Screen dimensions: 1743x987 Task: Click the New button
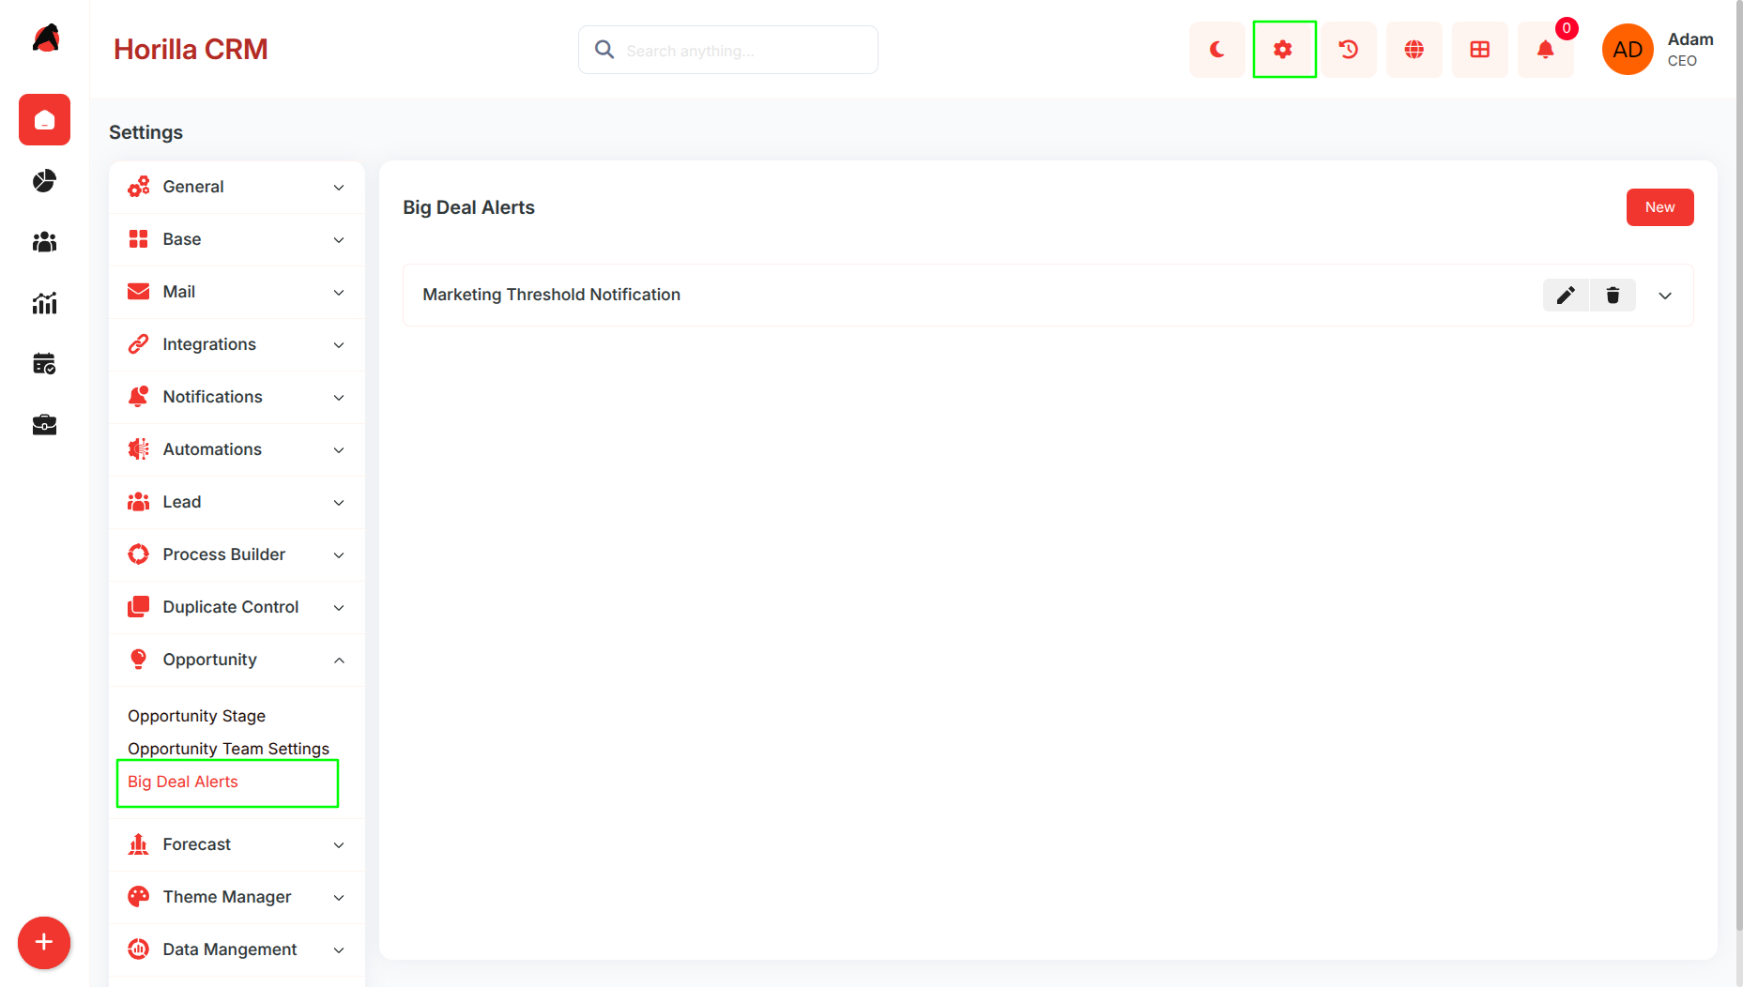click(x=1659, y=207)
